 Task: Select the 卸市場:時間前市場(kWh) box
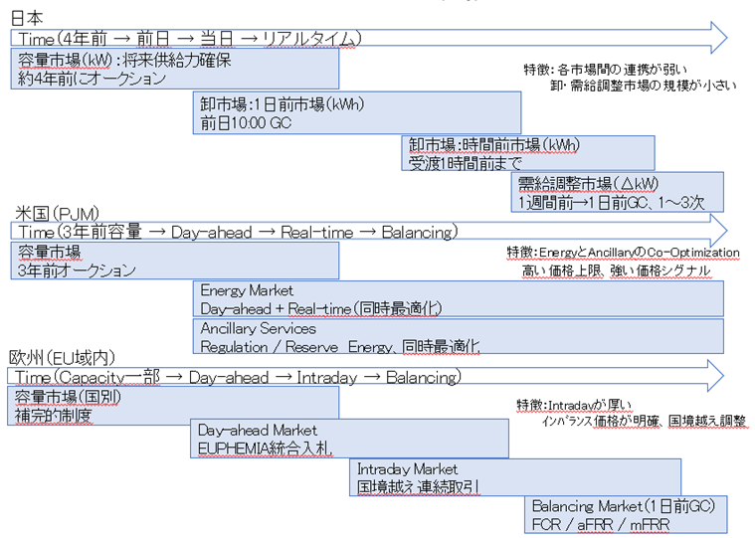[x=527, y=152]
